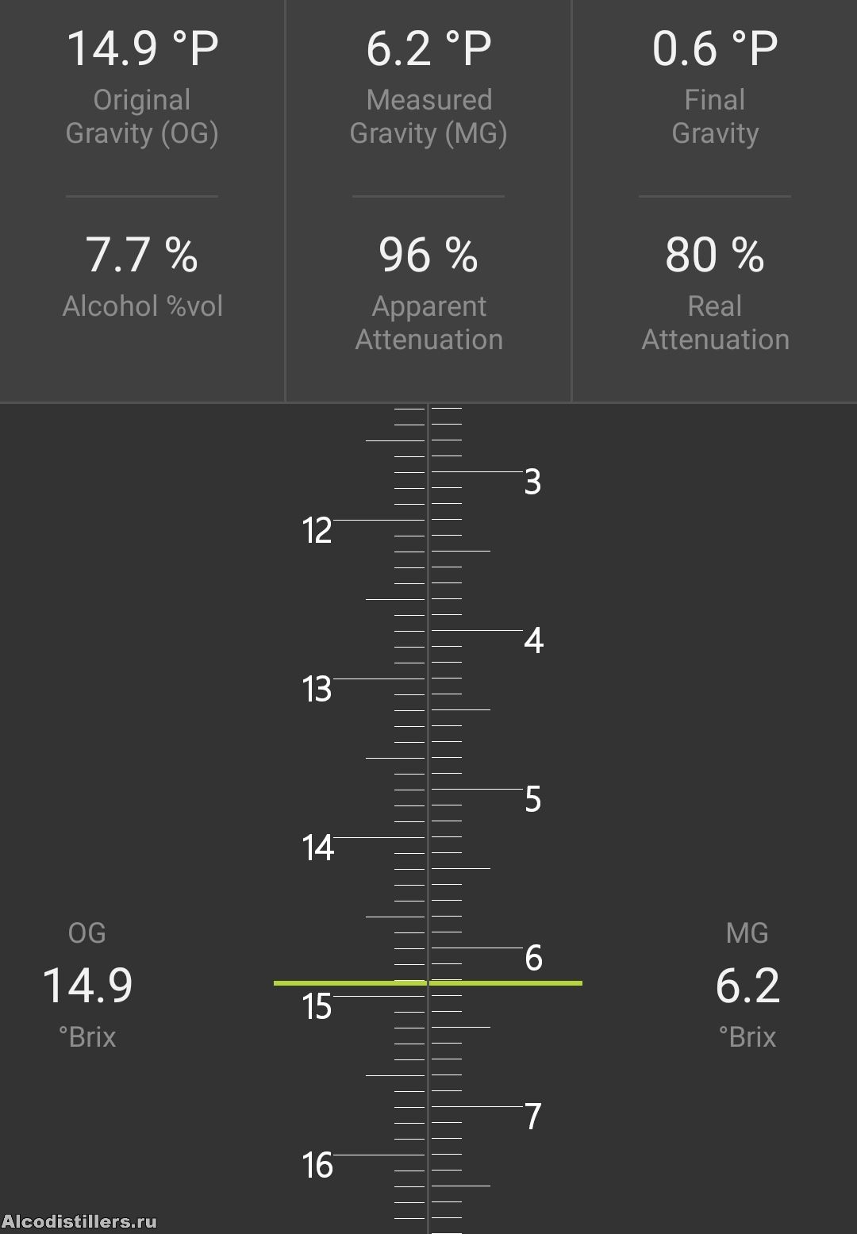Click the 14 mark on OG scale
The image size is (857, 1234).
317,848
